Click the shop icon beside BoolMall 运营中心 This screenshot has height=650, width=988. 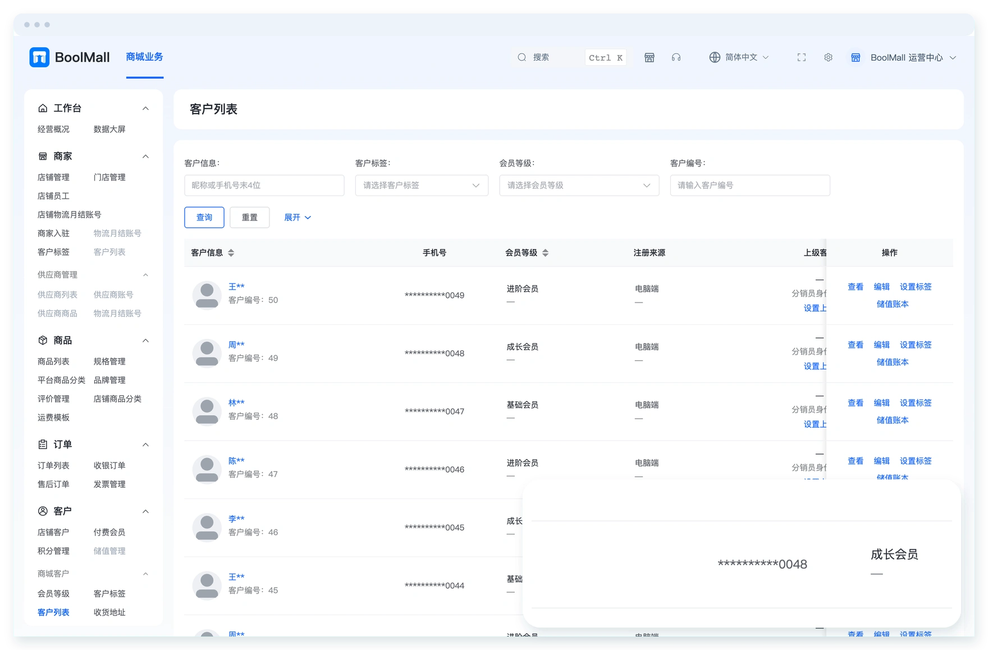coord(856,58)
